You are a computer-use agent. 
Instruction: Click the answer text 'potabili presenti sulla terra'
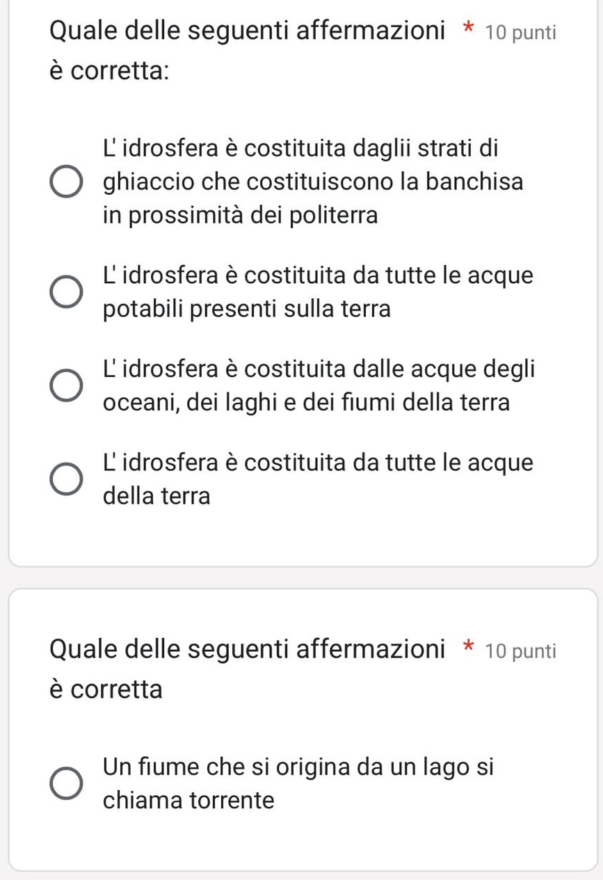click(247, 308)
